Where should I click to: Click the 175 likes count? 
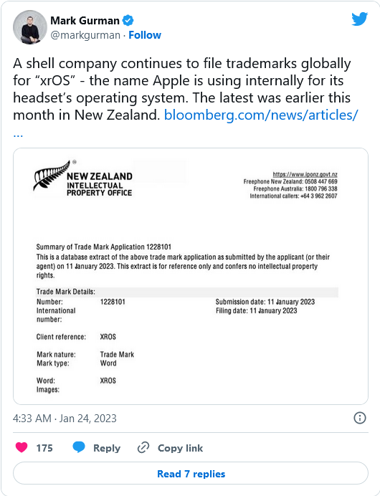pyautogui.click(x=44, y=448)
